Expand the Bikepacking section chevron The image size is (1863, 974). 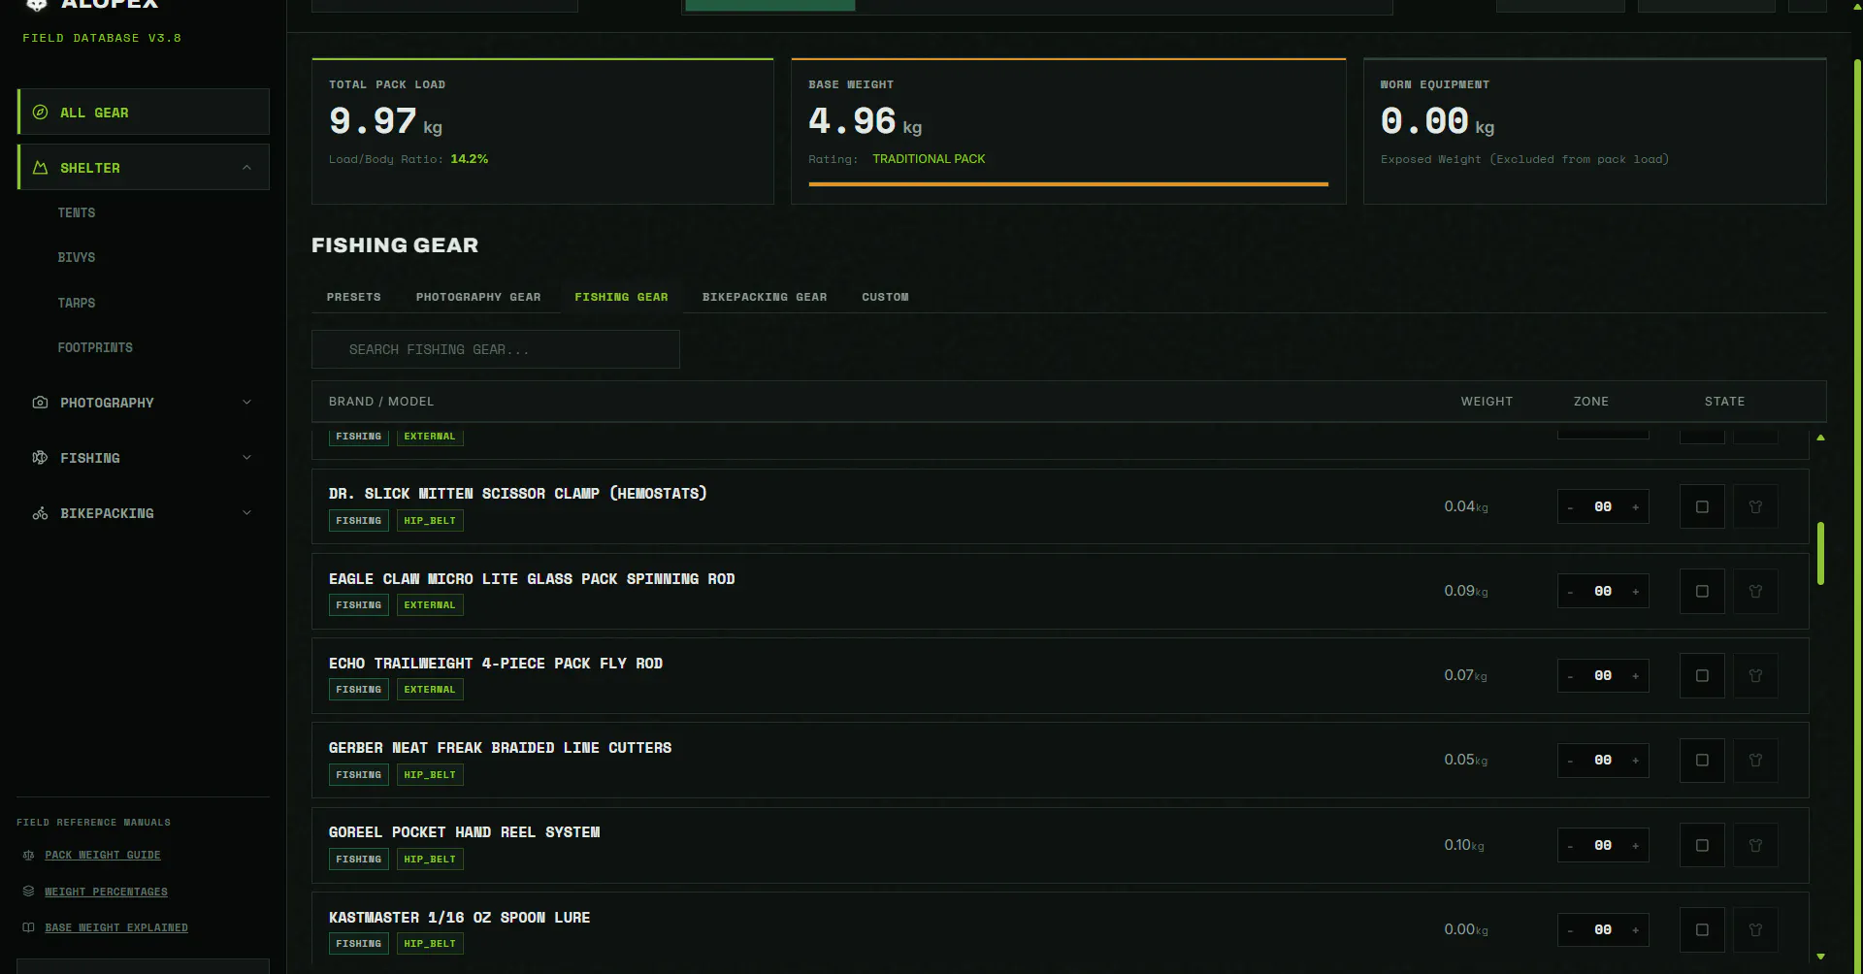tap(246, 513)
